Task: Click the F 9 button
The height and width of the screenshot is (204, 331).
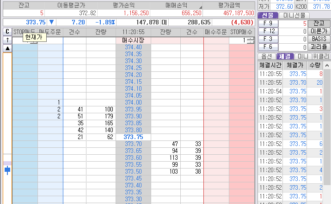Action: coord(268,23)
